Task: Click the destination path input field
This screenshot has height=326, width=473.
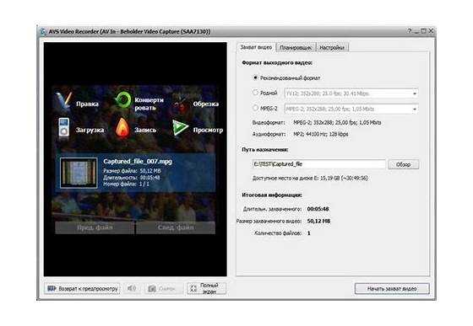Action: pyautogui.click(x=318, y=164)
